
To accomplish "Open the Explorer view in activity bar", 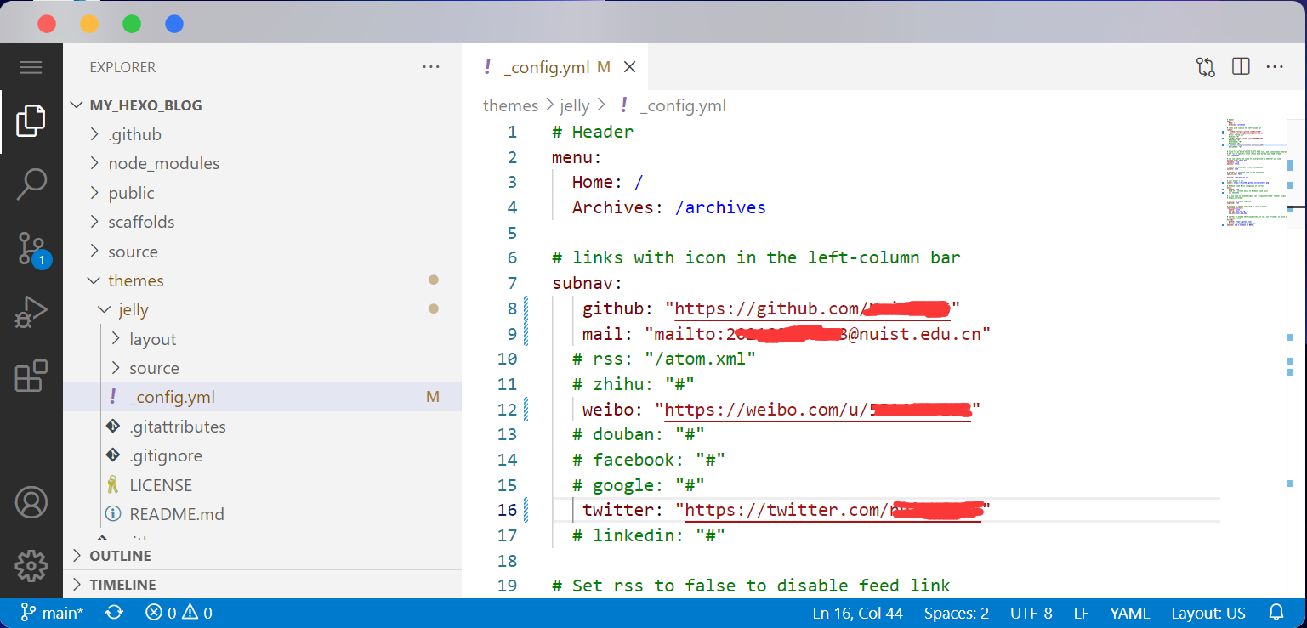I will click(x=31, y=122).
